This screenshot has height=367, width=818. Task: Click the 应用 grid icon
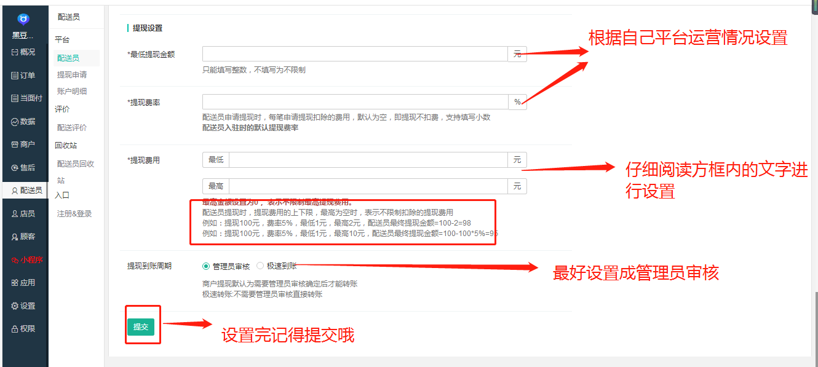(x=15, y=283)
